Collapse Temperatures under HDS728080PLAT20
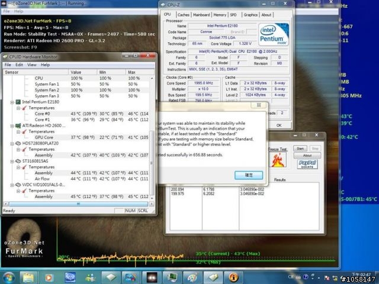 pyautogui.click(x=18, y=150)
